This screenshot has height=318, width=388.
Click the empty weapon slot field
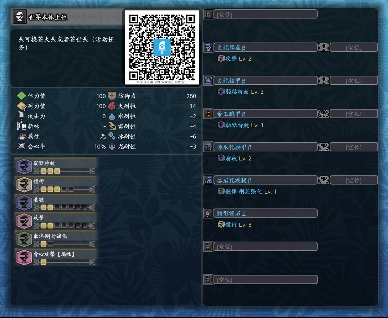pos(265,14)
